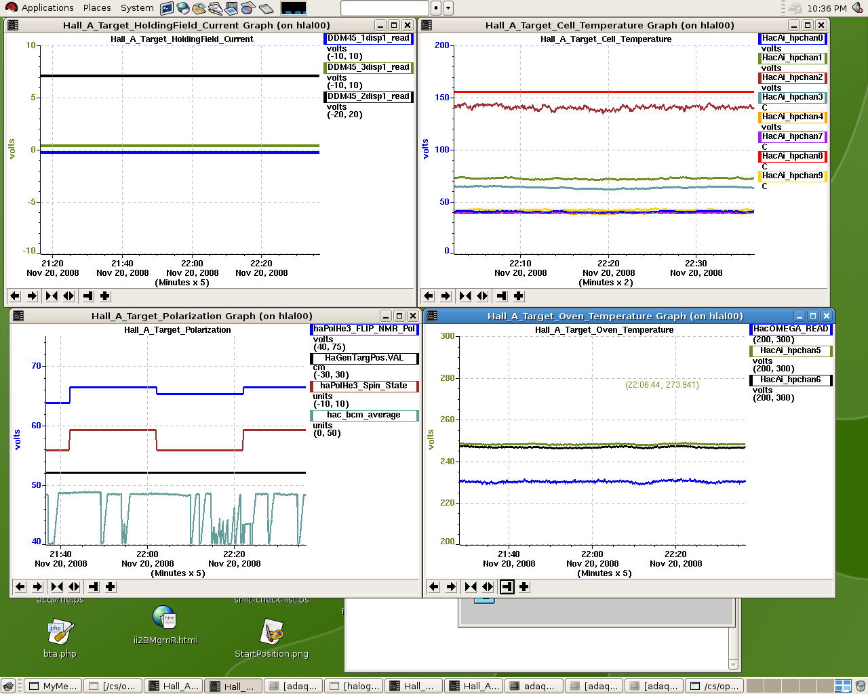Pan right in Polarization graph
The image size is (868, 694).
37,587
